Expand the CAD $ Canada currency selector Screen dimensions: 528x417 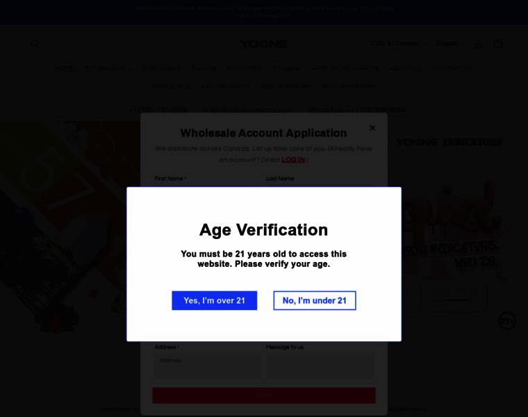pyautogui.click(x=399, y=44)
